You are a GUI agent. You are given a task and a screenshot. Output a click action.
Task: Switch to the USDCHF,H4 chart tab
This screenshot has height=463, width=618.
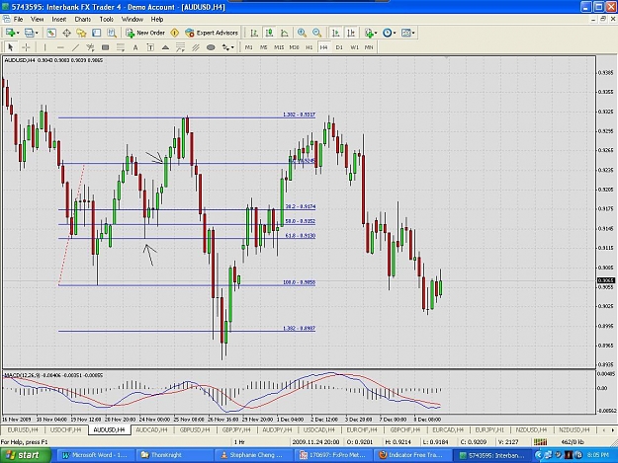[65, 430]
